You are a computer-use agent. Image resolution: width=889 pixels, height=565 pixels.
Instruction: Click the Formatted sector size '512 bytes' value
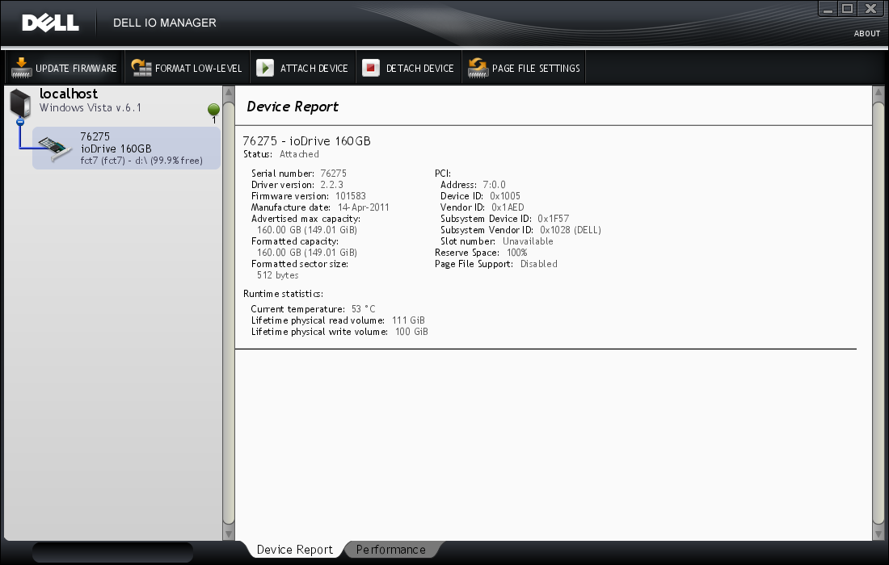(x=277, y=275)
